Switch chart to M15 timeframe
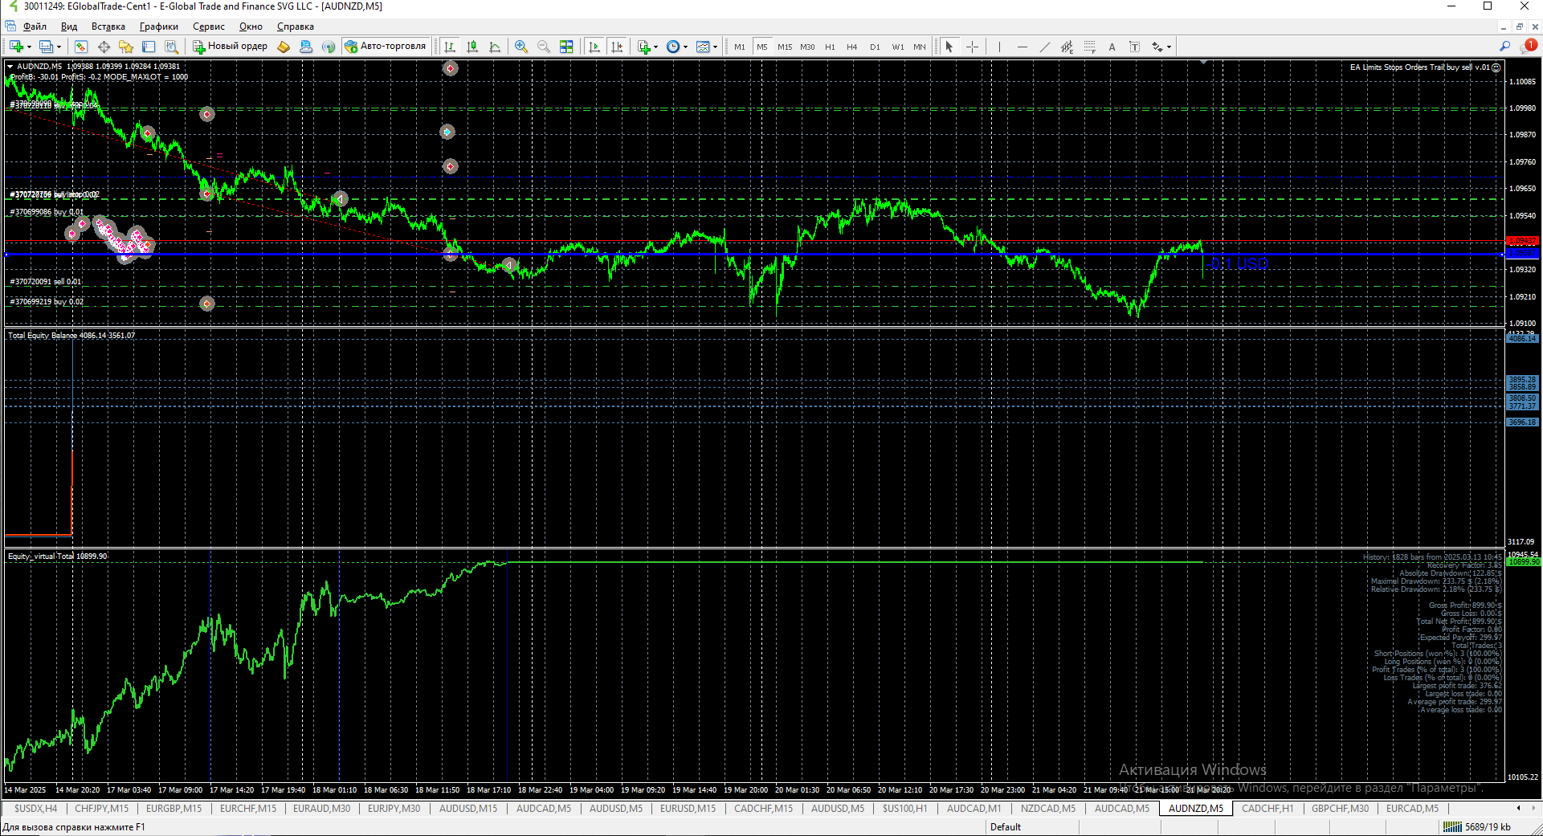Image resolution: width=1543 pixels, height=836 pixels. 785,47
